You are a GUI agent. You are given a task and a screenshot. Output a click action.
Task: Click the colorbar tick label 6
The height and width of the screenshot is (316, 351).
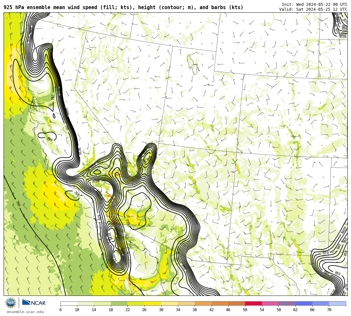click(x=60, y=310)
